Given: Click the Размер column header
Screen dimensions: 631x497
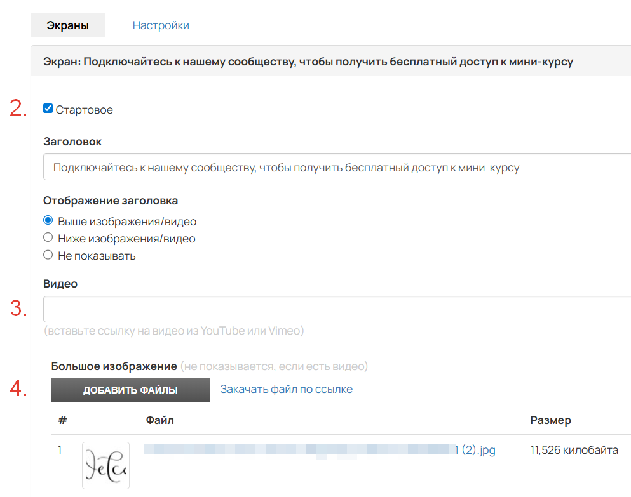Looking at the screenshot, I should pyautogui.click(x=550, y=420).
